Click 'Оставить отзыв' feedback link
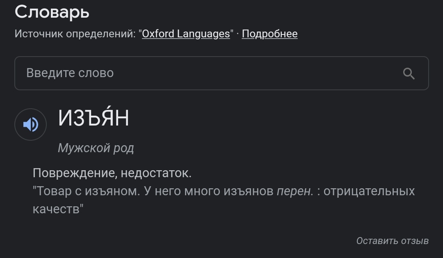 (x=393, y=241)
